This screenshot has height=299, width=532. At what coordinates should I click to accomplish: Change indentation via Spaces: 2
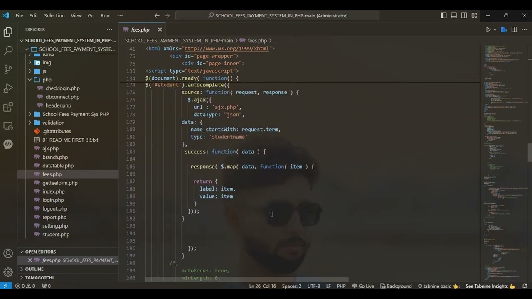[x=291, y=286]
